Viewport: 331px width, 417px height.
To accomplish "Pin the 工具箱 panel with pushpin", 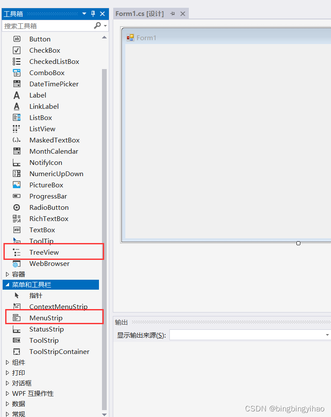I will tap(93, 14).
